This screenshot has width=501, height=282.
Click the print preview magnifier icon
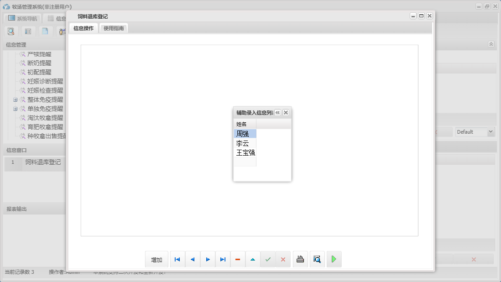(317, 259)
